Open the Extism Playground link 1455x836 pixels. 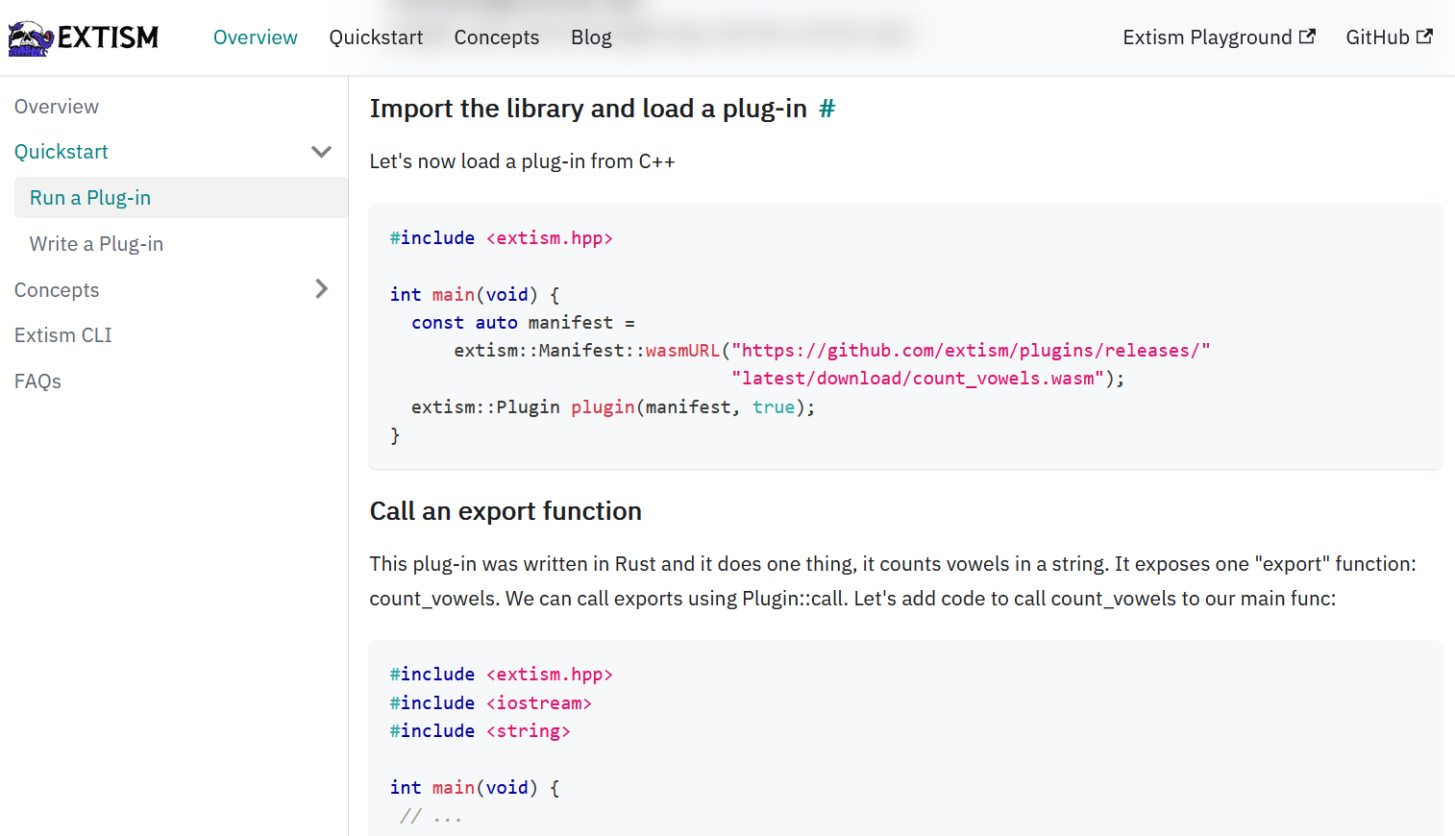pyautogui.click(x=1207, y=37)
